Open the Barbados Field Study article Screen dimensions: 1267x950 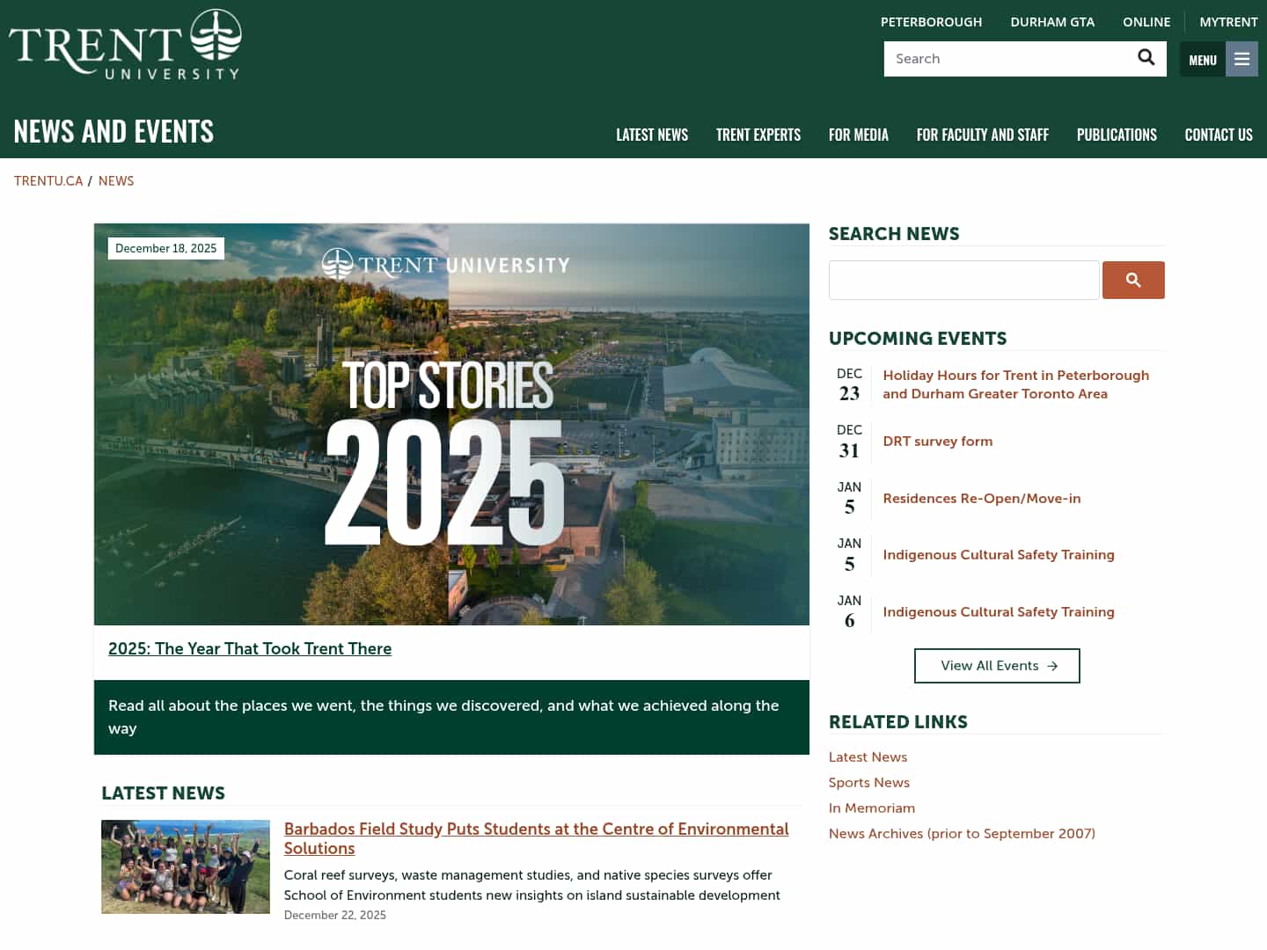pyautogui.click(x=537, y=838)
